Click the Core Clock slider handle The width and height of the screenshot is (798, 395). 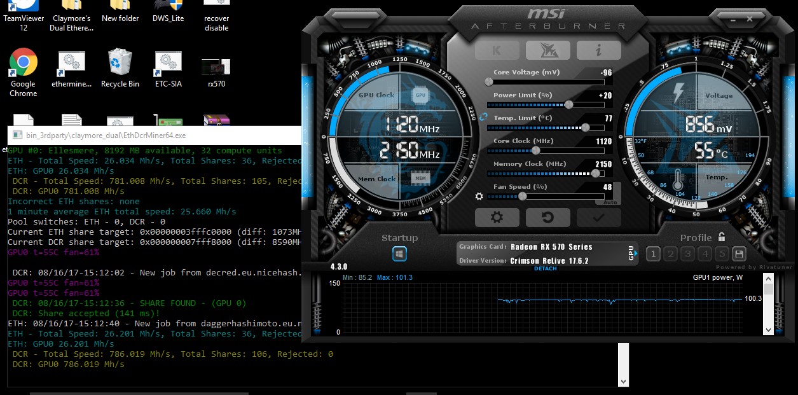pos(536,151)
